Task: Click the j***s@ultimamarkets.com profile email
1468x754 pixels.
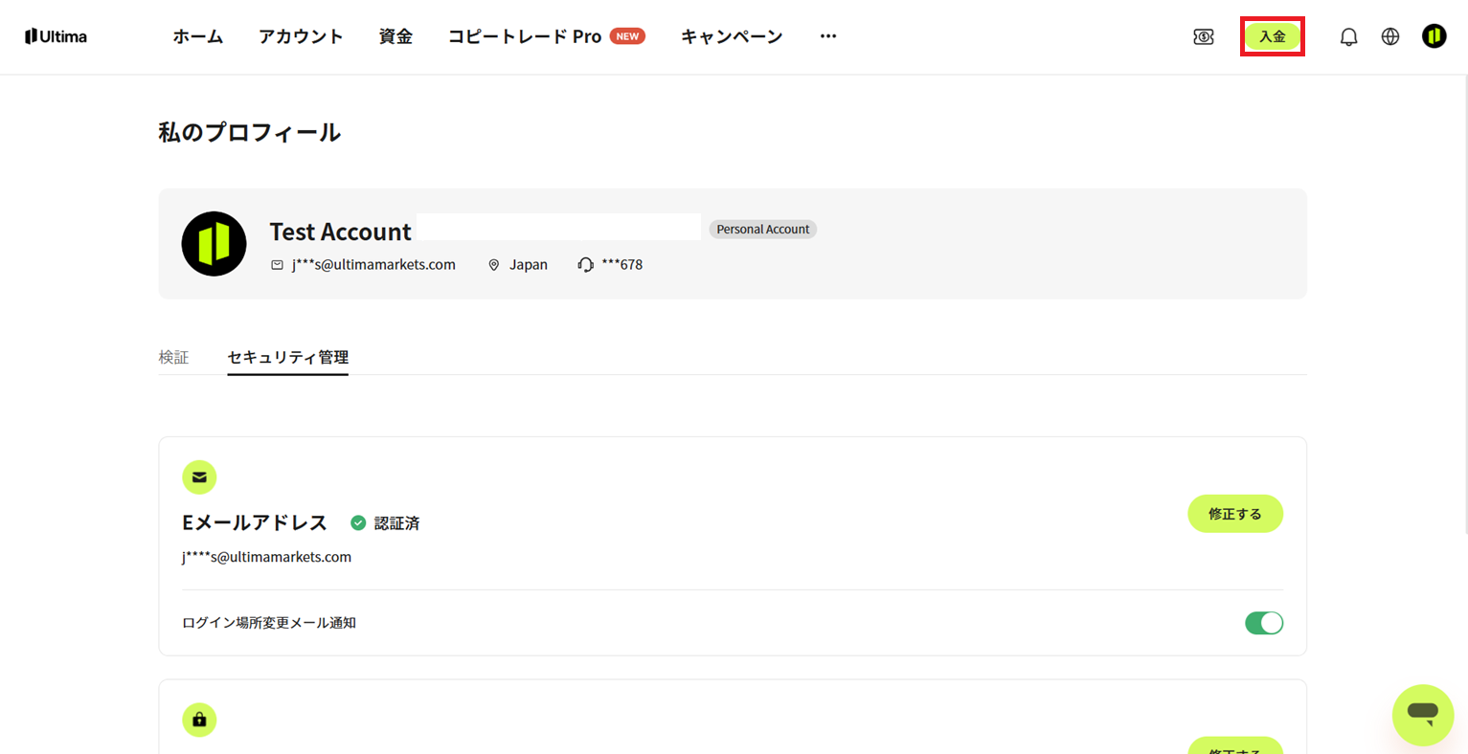Action: (373, 265)
